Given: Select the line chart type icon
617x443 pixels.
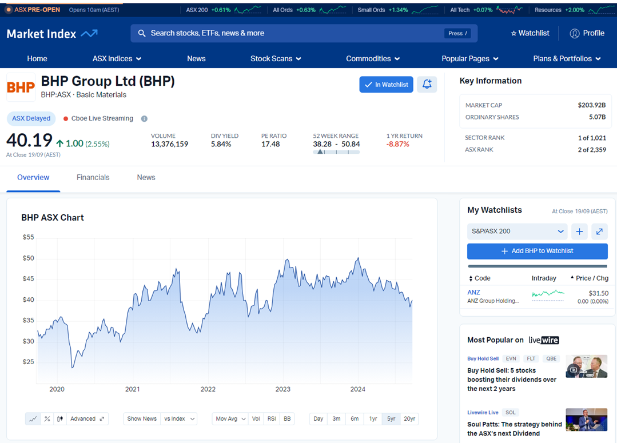Looking at the screenshot, I should (x=33, y=419).
